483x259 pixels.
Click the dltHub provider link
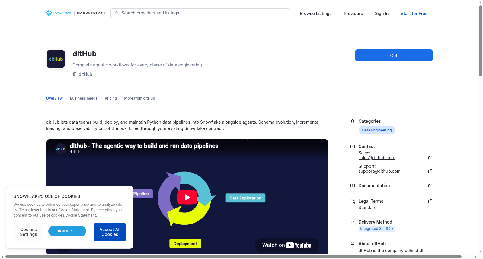coord(85,74)
